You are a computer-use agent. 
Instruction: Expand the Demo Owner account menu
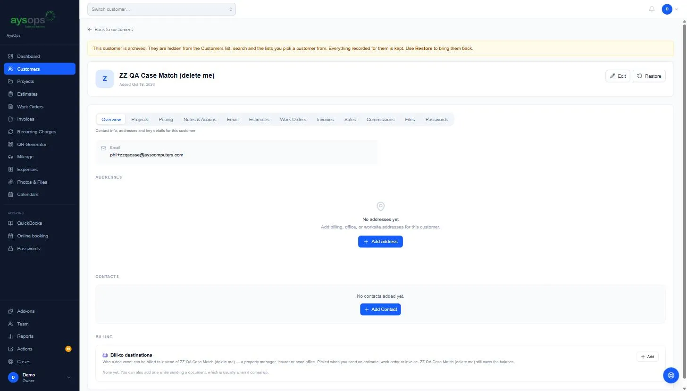tap(40, 377)
